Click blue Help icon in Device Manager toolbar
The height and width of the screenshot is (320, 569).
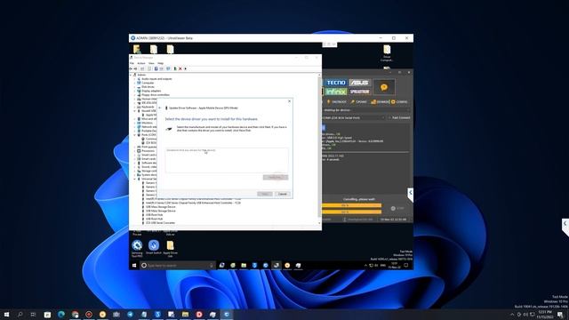(x=156, y=68)
